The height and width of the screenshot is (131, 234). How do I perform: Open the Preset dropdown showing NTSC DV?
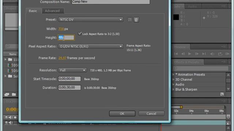pos(91,20)
